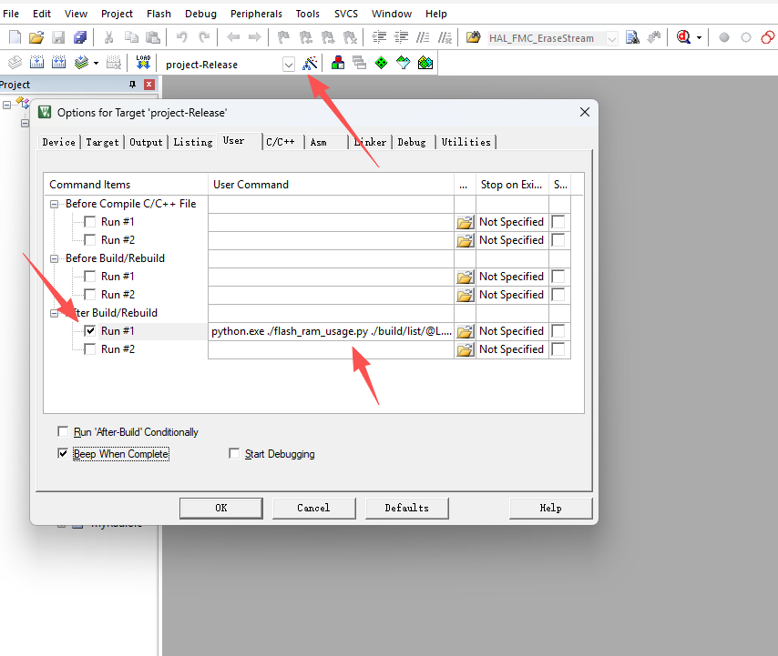Close the Project panel

coord(148,85)
